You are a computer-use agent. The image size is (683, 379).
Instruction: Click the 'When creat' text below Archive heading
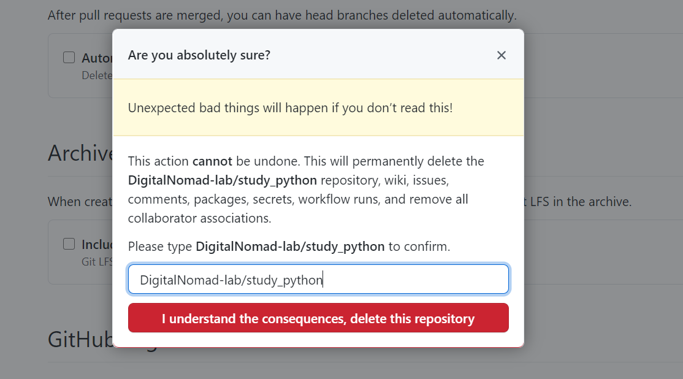tap(80, 201)
